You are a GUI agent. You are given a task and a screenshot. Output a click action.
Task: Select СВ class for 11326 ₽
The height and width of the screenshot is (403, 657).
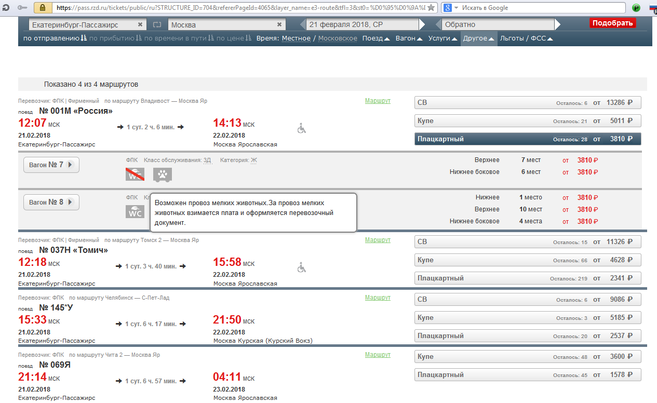point(528,242)
